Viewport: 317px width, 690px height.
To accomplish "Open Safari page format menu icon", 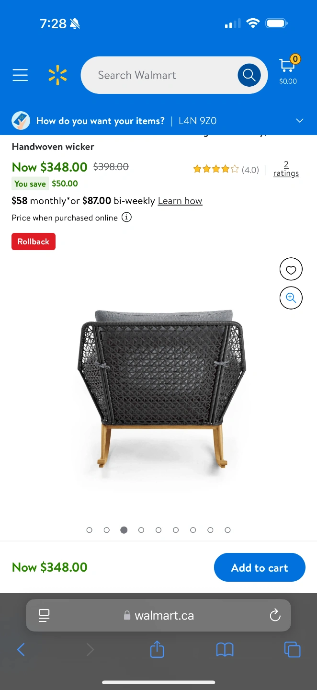I will [44, 615].
